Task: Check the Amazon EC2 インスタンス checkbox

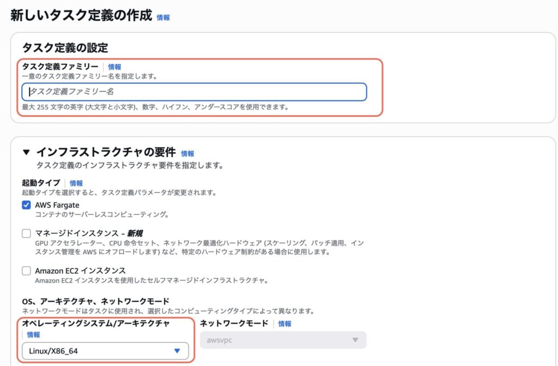Action: click(26, 271)
